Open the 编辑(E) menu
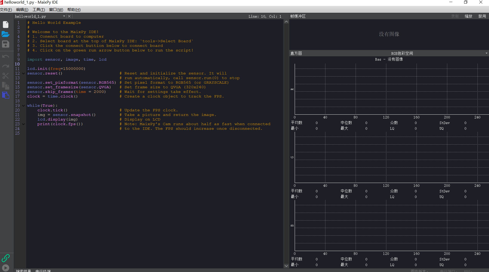This screenshot has height=272, width=489. tap(22, 9)
